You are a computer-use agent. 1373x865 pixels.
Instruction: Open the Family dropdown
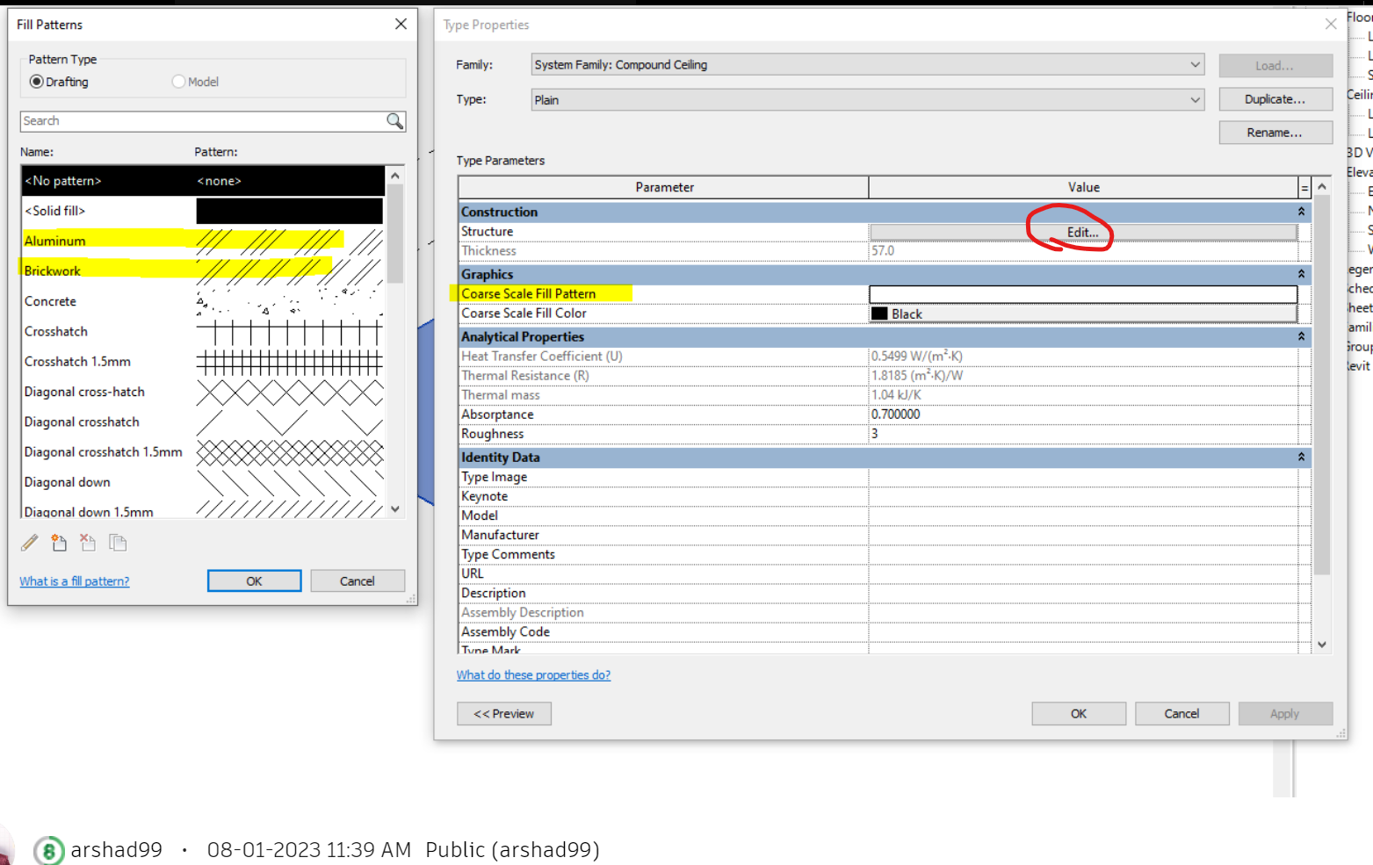coord(1194,64)
